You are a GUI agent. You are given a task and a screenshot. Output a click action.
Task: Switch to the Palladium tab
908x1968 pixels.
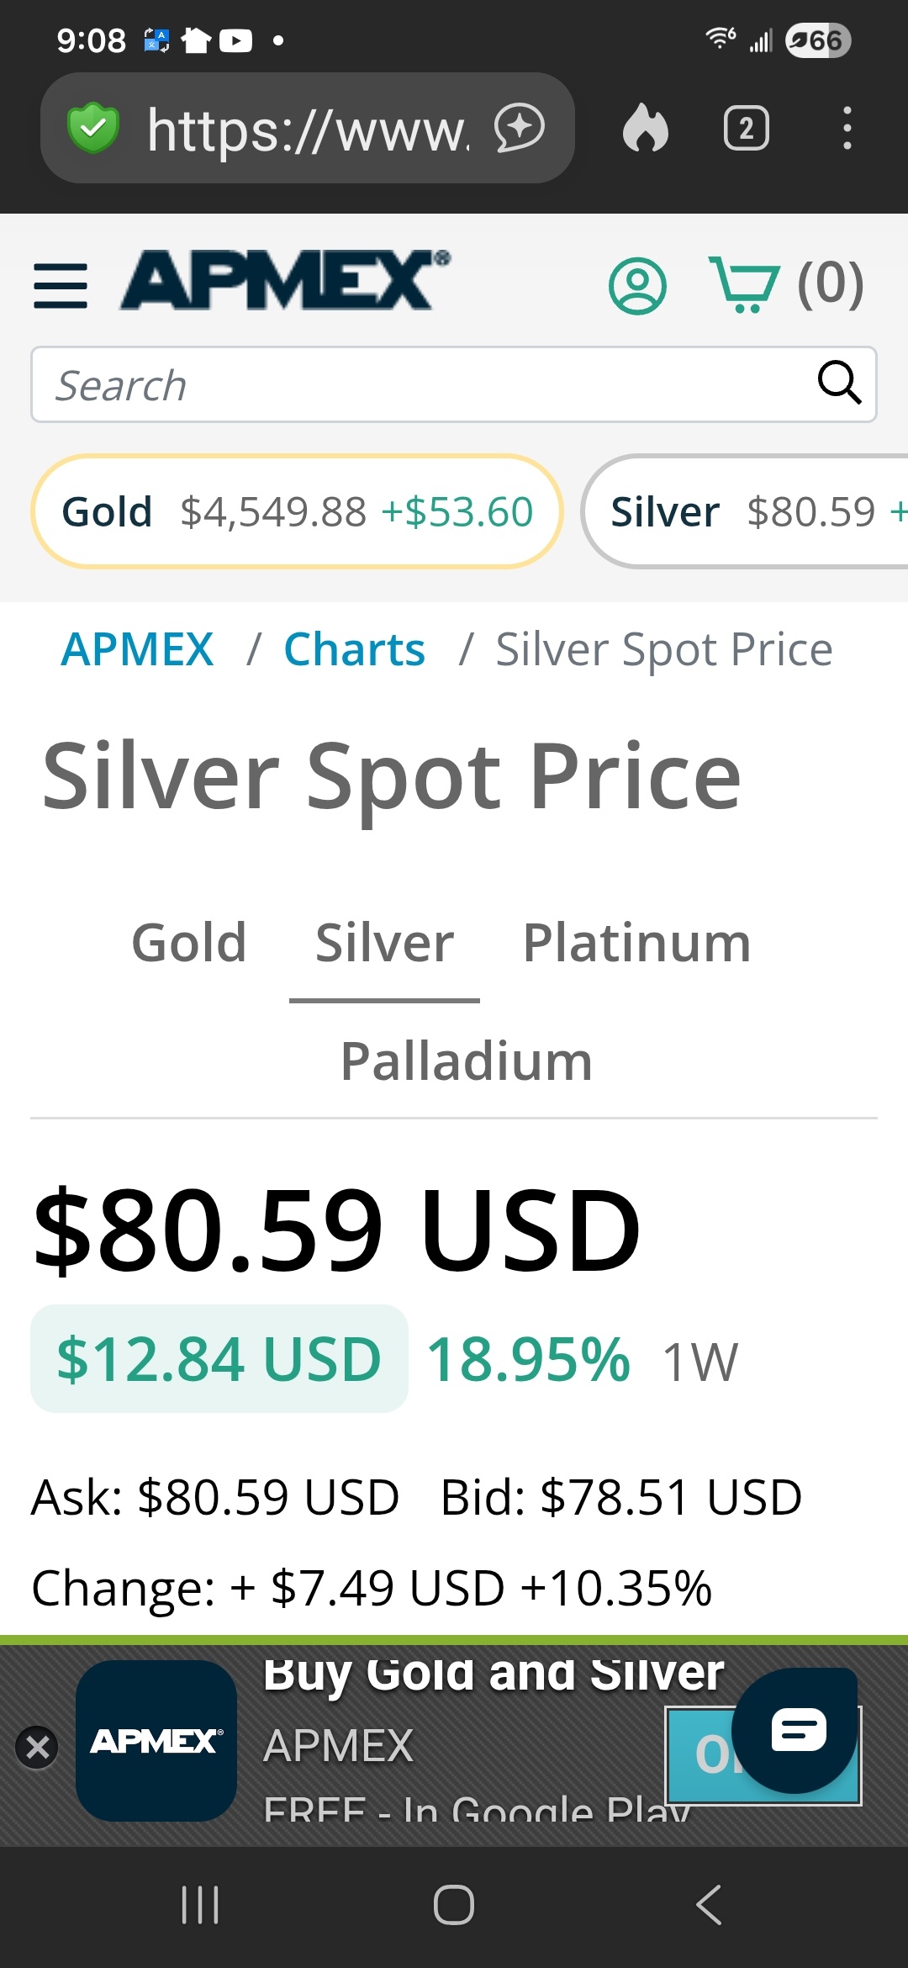coord(467,1061)
